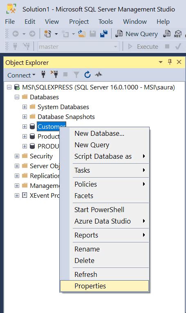This screenshot has width=186, height=313.
Task: Click the Execute button
Action: [x=143, y=47]
